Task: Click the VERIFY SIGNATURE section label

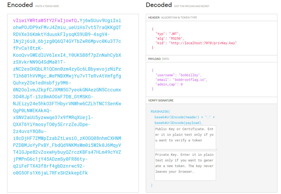Action: pyautogui.click(x=161, y=100)
